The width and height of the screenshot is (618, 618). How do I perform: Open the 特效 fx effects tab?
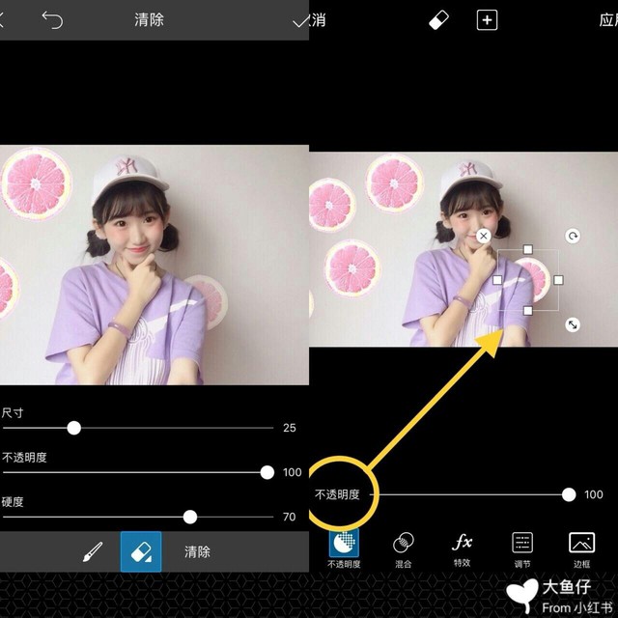tap(462, 549)
